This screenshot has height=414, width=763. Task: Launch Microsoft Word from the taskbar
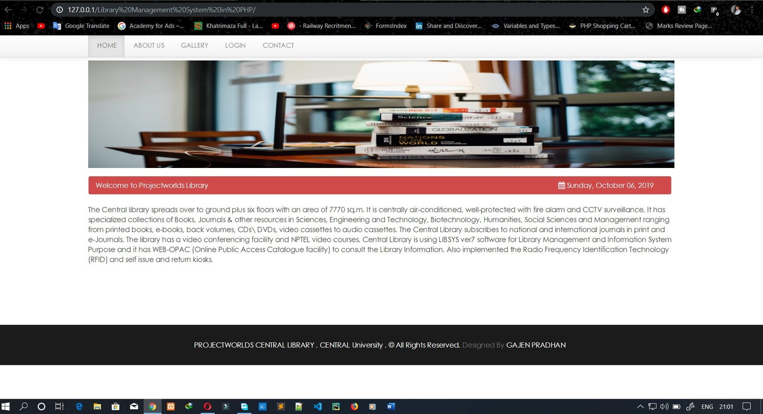tap(391, 406)
